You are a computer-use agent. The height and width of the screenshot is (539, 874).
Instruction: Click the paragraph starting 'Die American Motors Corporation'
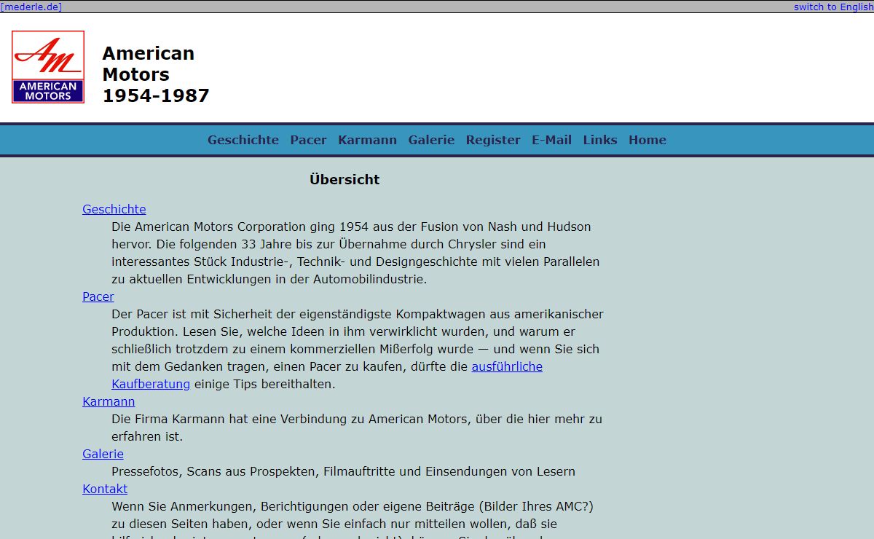point(355,253)
